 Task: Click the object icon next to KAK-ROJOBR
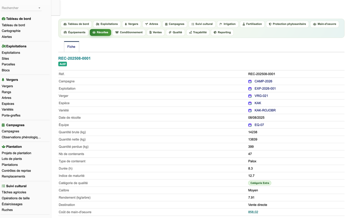pyautogui.click(x=250, y=111)
